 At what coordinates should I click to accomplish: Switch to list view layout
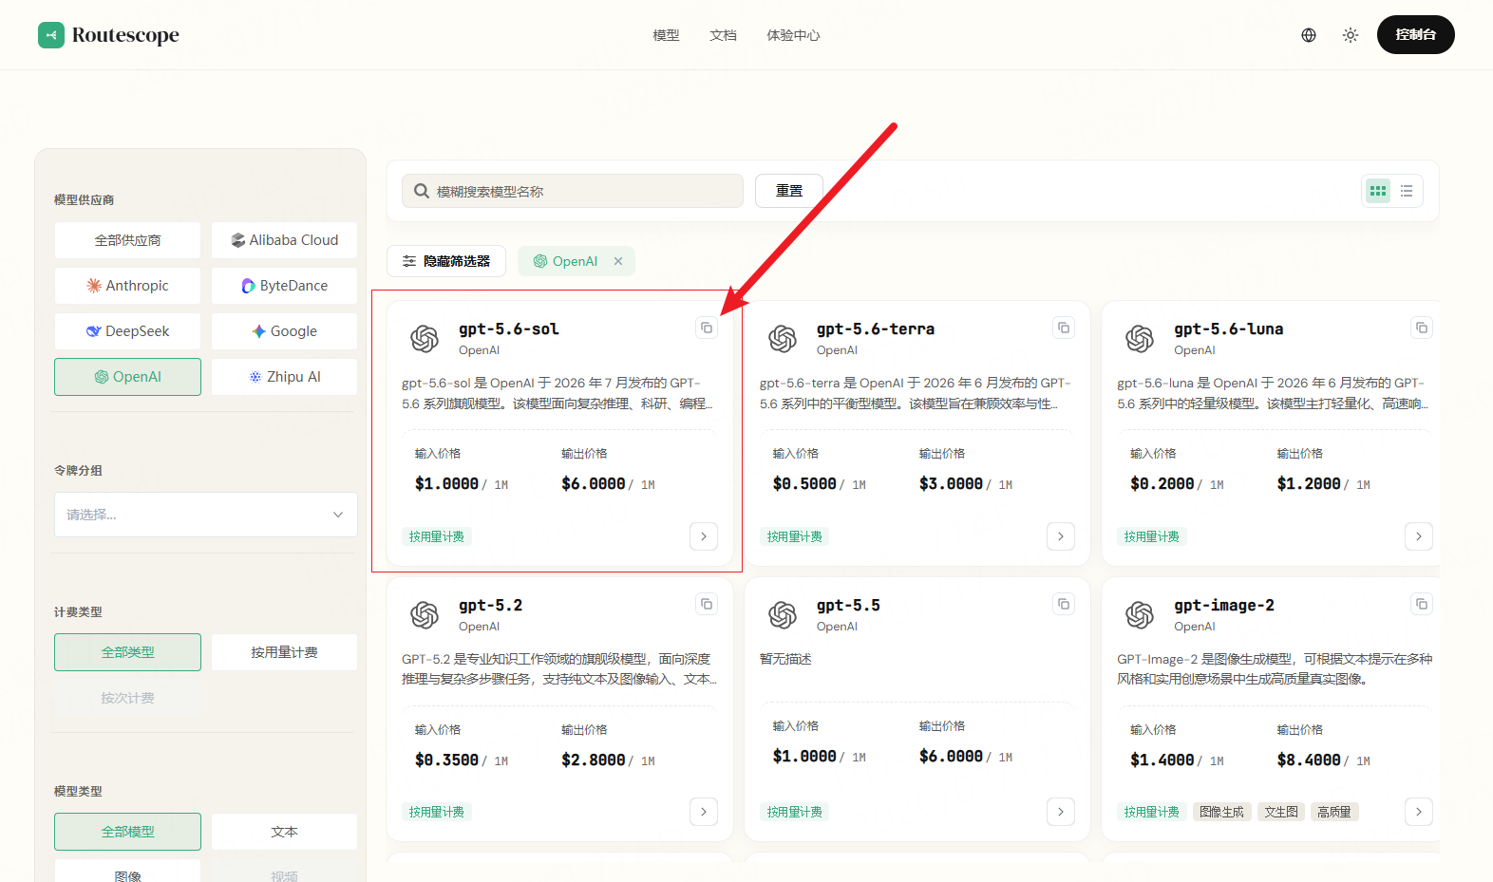click(x=1407, y=191)
